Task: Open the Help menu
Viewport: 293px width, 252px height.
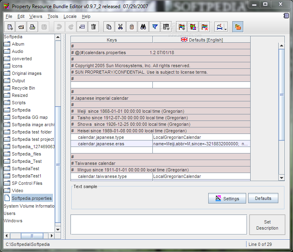Action: pyautogui.click(x=86, y=16)
